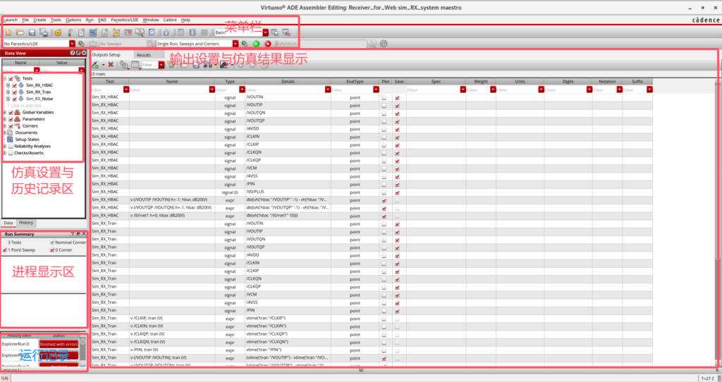This screenshot has width=722, height=382.
Task: Click the red Stop Simulation button
Action: pyautogui.click(x=267, y=43)
